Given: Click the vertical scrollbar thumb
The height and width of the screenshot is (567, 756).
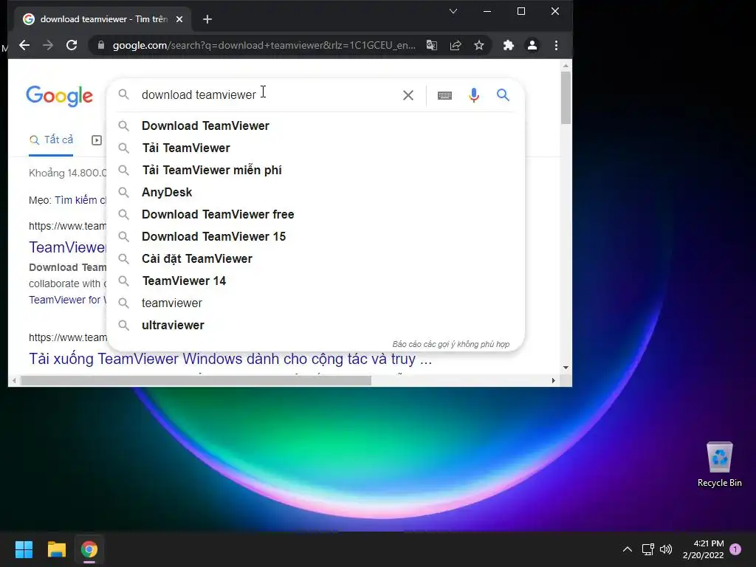Looking at the screenshot, I should click(x=566, y=98).
